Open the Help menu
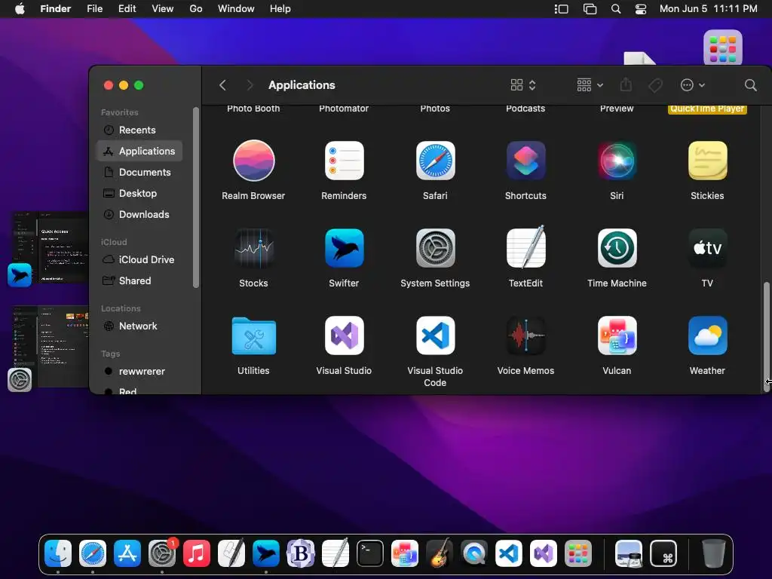Image resolution: width=772 pixels, height=579 pixels. tap(280, 9)
